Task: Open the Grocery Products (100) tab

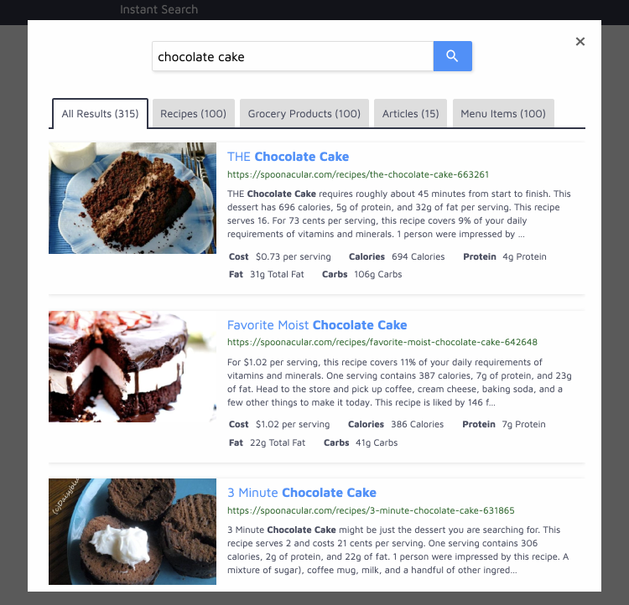Action: [304, 113]
